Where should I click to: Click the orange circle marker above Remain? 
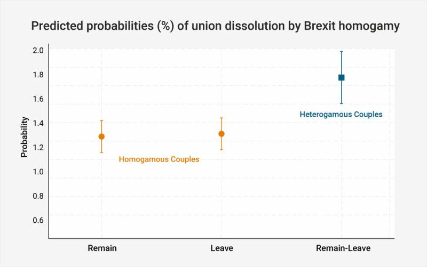click(x=101, y=136)
